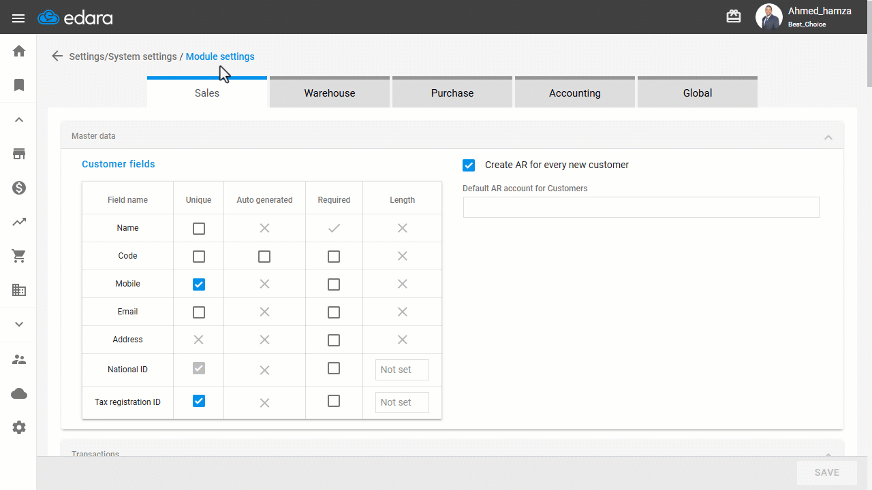The height and width of the screenshot is (490, 872).
Task: Toggle Unique checkbox for Name
Action: pyautogui.click(x=199, y=229)
